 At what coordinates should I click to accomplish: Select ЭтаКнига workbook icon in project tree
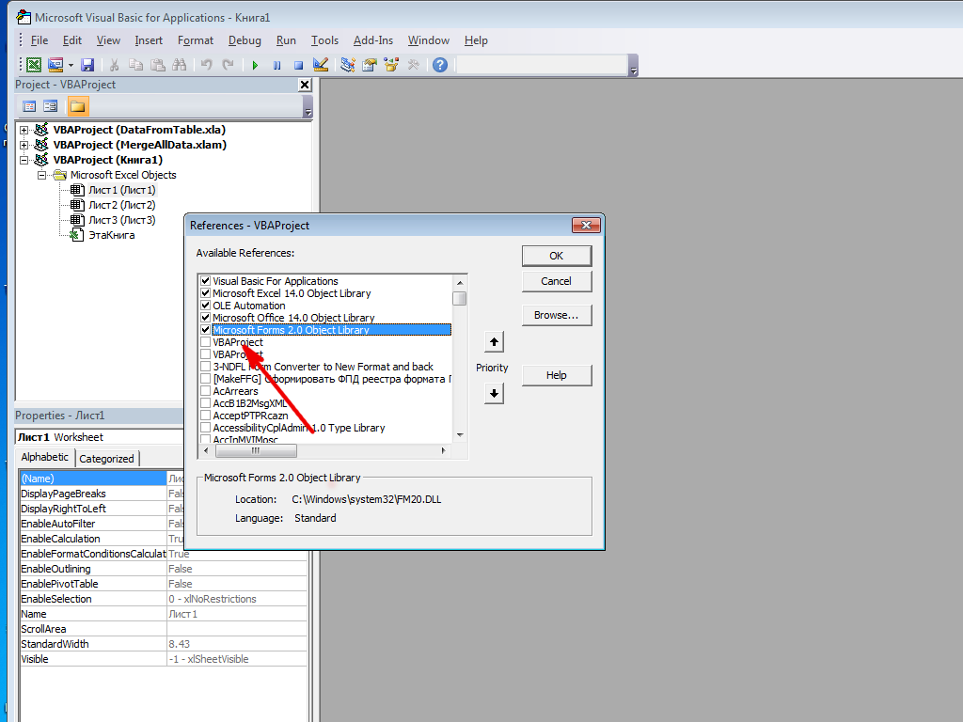pos(76,235)
